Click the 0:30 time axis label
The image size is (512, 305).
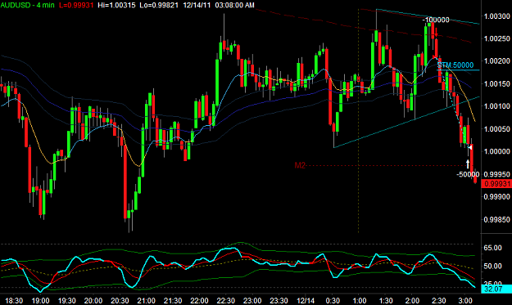coord(333,300)
